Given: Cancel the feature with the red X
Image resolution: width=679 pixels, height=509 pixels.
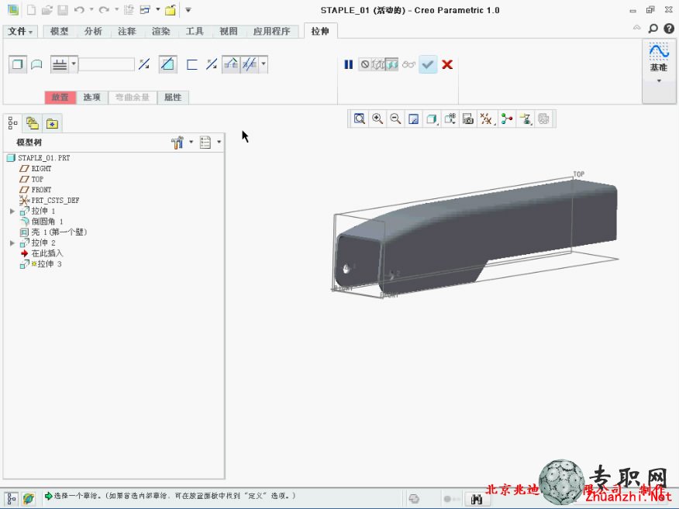Looking at the screenshot, I should tap(447, 64).
